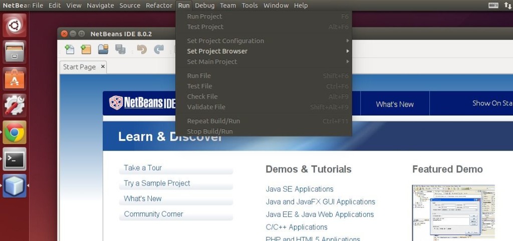Click the network arrows indicator
The image size is (513, 241).
point(508,5)
